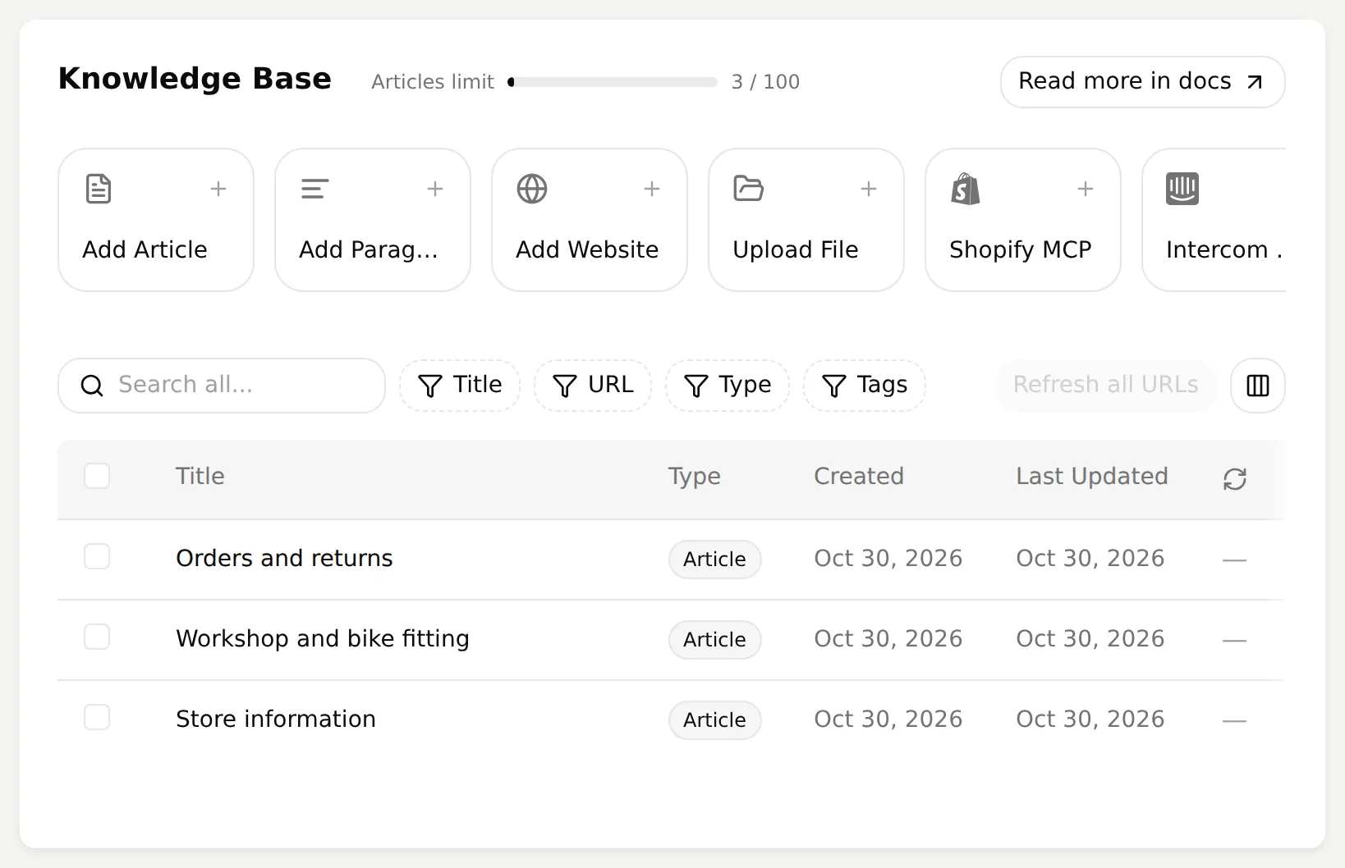Image resolution: width=1345 pixels, height=868 pixels.
Task: Click the Article badge on Store information row
Action: (715, 720)
